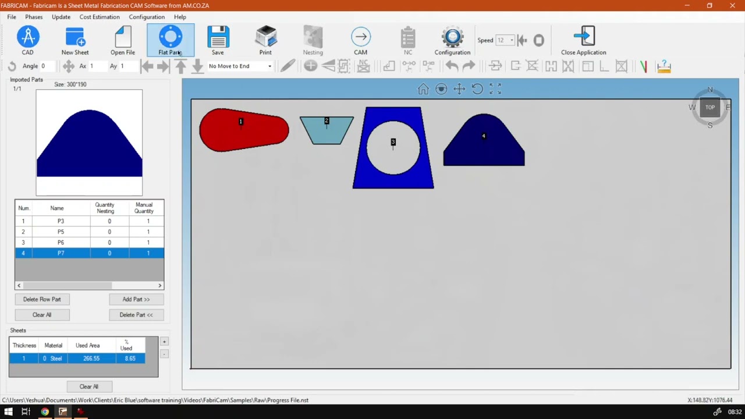Open the No Move to End dropdown
The height and width of the screenshot is (419, 745).
240,66
